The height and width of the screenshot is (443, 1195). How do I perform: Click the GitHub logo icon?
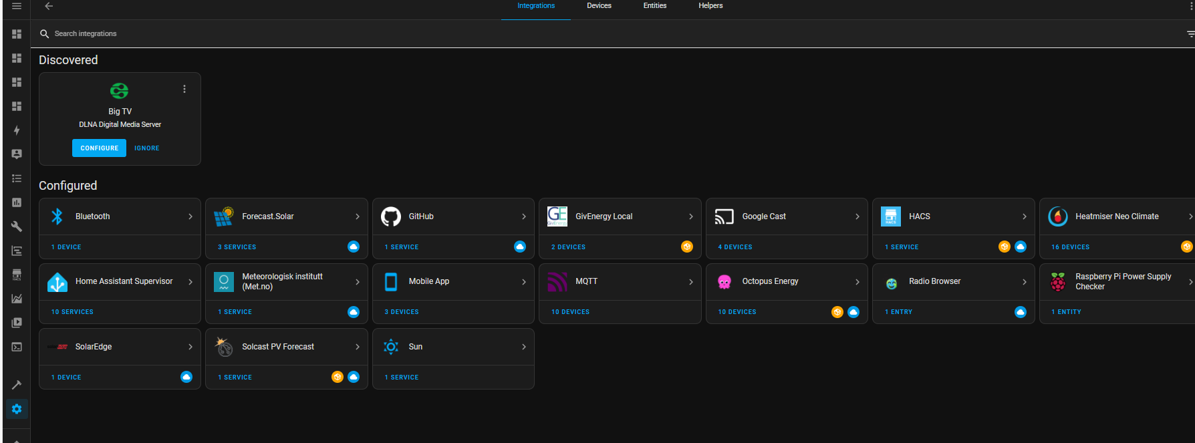[x=391, y=216]
